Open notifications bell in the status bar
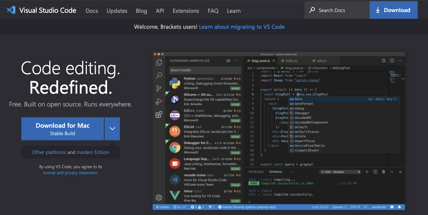 (x=400, y=207)
